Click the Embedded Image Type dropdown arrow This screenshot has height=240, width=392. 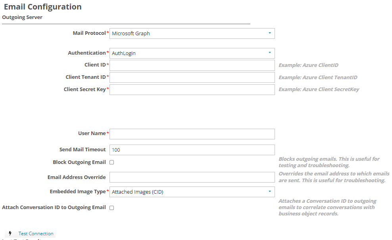point(270,192)
